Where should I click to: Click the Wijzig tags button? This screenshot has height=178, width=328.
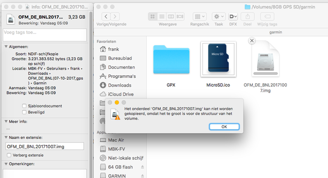[x=267, y=16]
